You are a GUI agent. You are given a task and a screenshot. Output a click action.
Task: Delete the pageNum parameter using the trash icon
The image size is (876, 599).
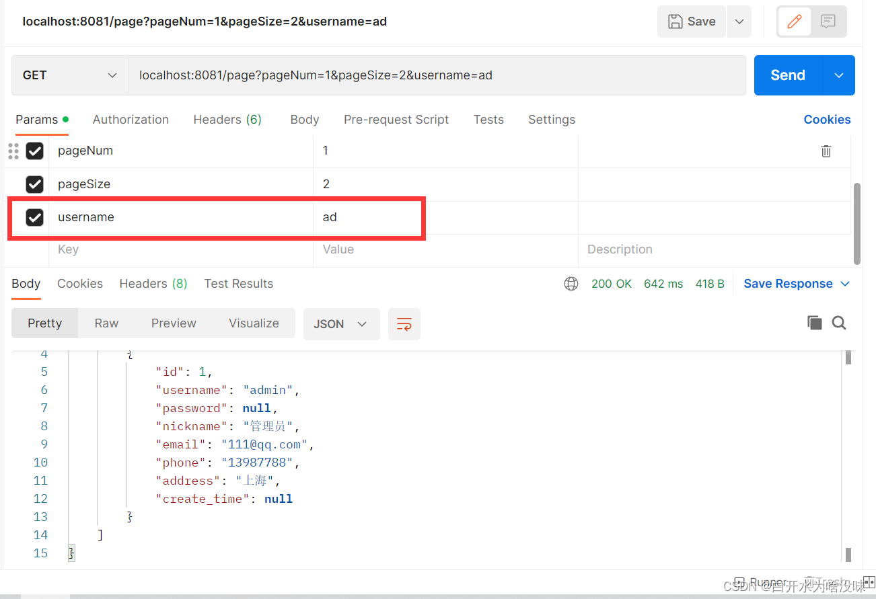tap(826, 151)
